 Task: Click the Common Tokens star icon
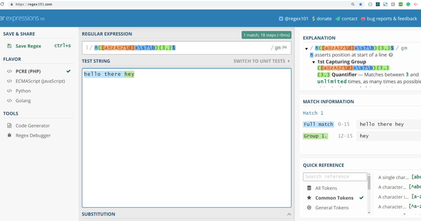(x=309, y=198)
